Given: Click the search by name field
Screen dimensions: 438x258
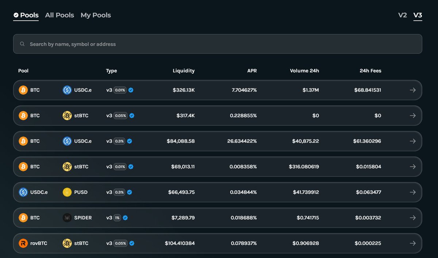Looking at the screenshot, I should [x=218, y=44].
